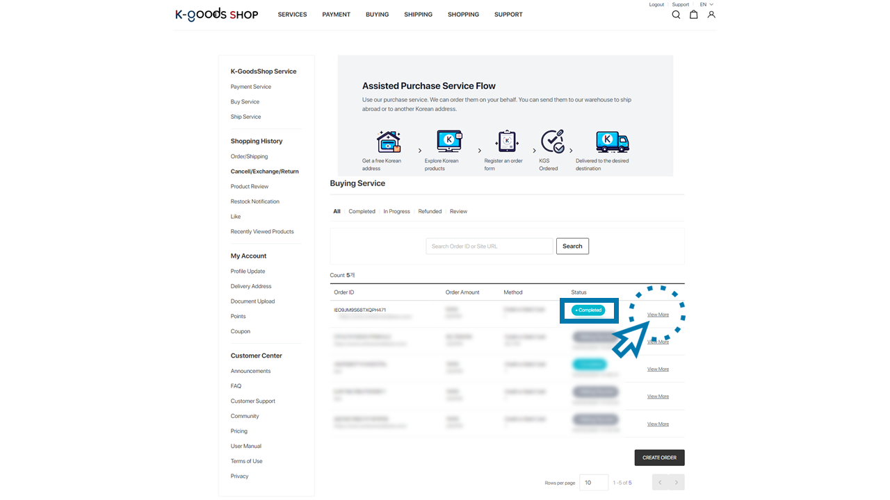Open the SERVICES navigation menu
Image resolution: width=890 pixels, height=500 pixels.
292,15
